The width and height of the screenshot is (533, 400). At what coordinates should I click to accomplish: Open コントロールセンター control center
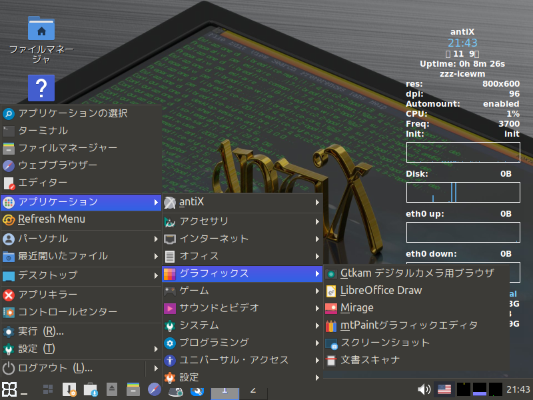coord(81,312)
